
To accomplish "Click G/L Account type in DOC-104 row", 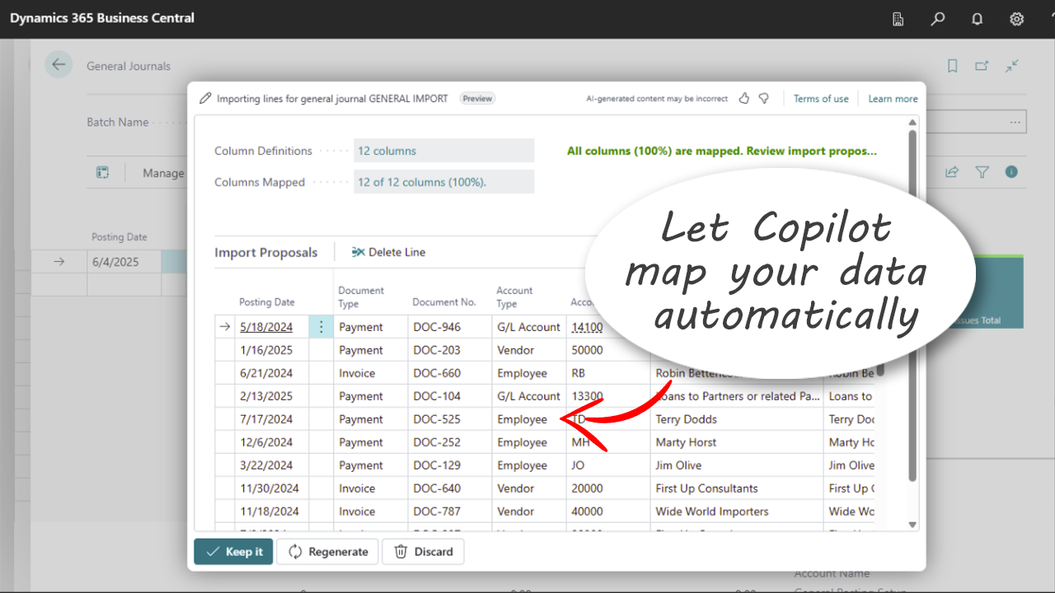I will 529,396.
